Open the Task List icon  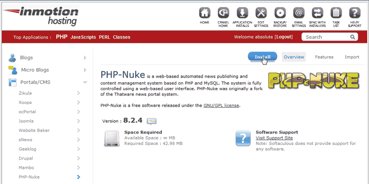coord(336,13)
